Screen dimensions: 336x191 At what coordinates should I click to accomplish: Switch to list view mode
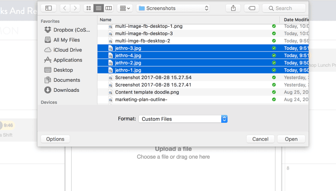(99, 8)
